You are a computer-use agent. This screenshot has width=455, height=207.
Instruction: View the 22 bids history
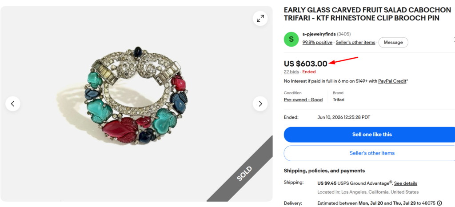291,72
